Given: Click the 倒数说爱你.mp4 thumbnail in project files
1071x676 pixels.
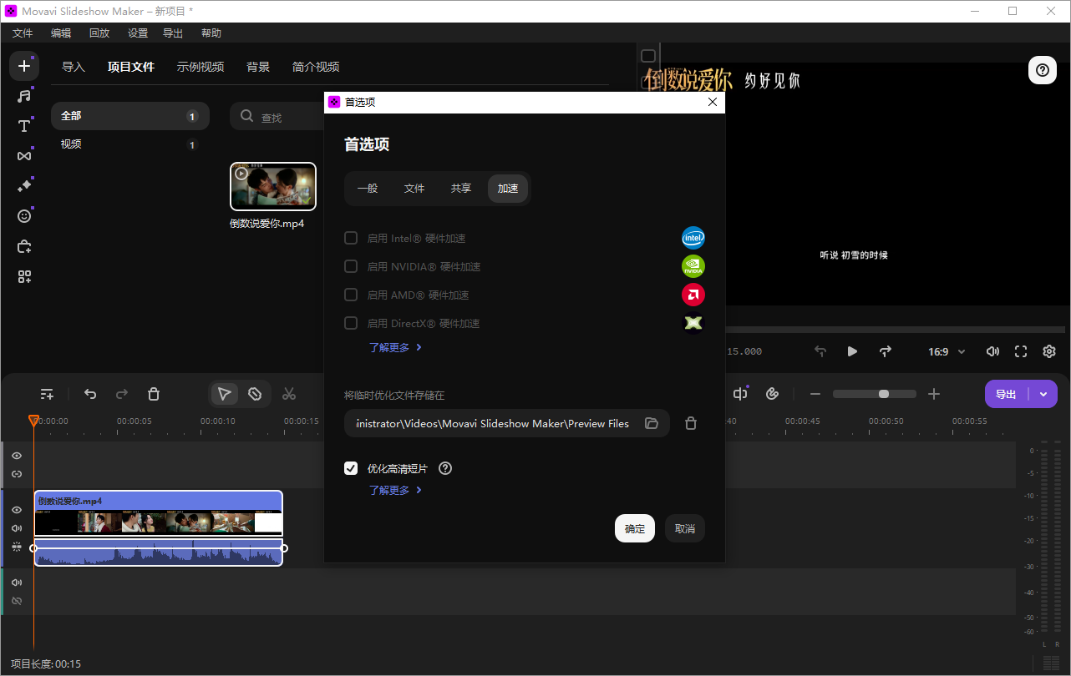Looking at the screenshot, I should [273, 186].
